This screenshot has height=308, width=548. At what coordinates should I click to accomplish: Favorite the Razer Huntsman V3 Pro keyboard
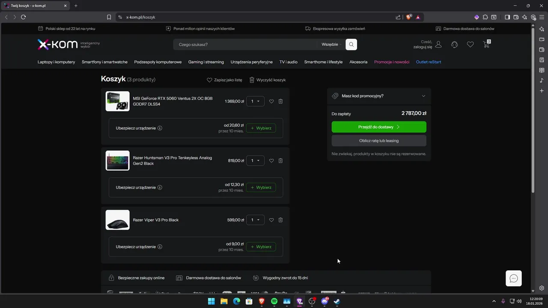tap(271, 161)
